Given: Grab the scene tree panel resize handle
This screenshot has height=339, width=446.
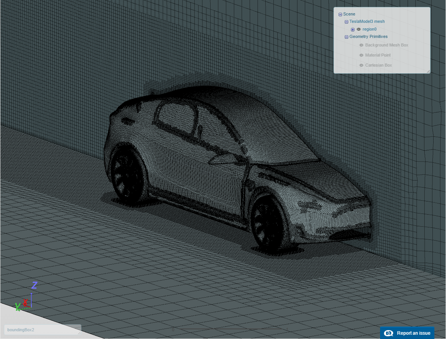Looking at the screenshot, I should 428,72.
